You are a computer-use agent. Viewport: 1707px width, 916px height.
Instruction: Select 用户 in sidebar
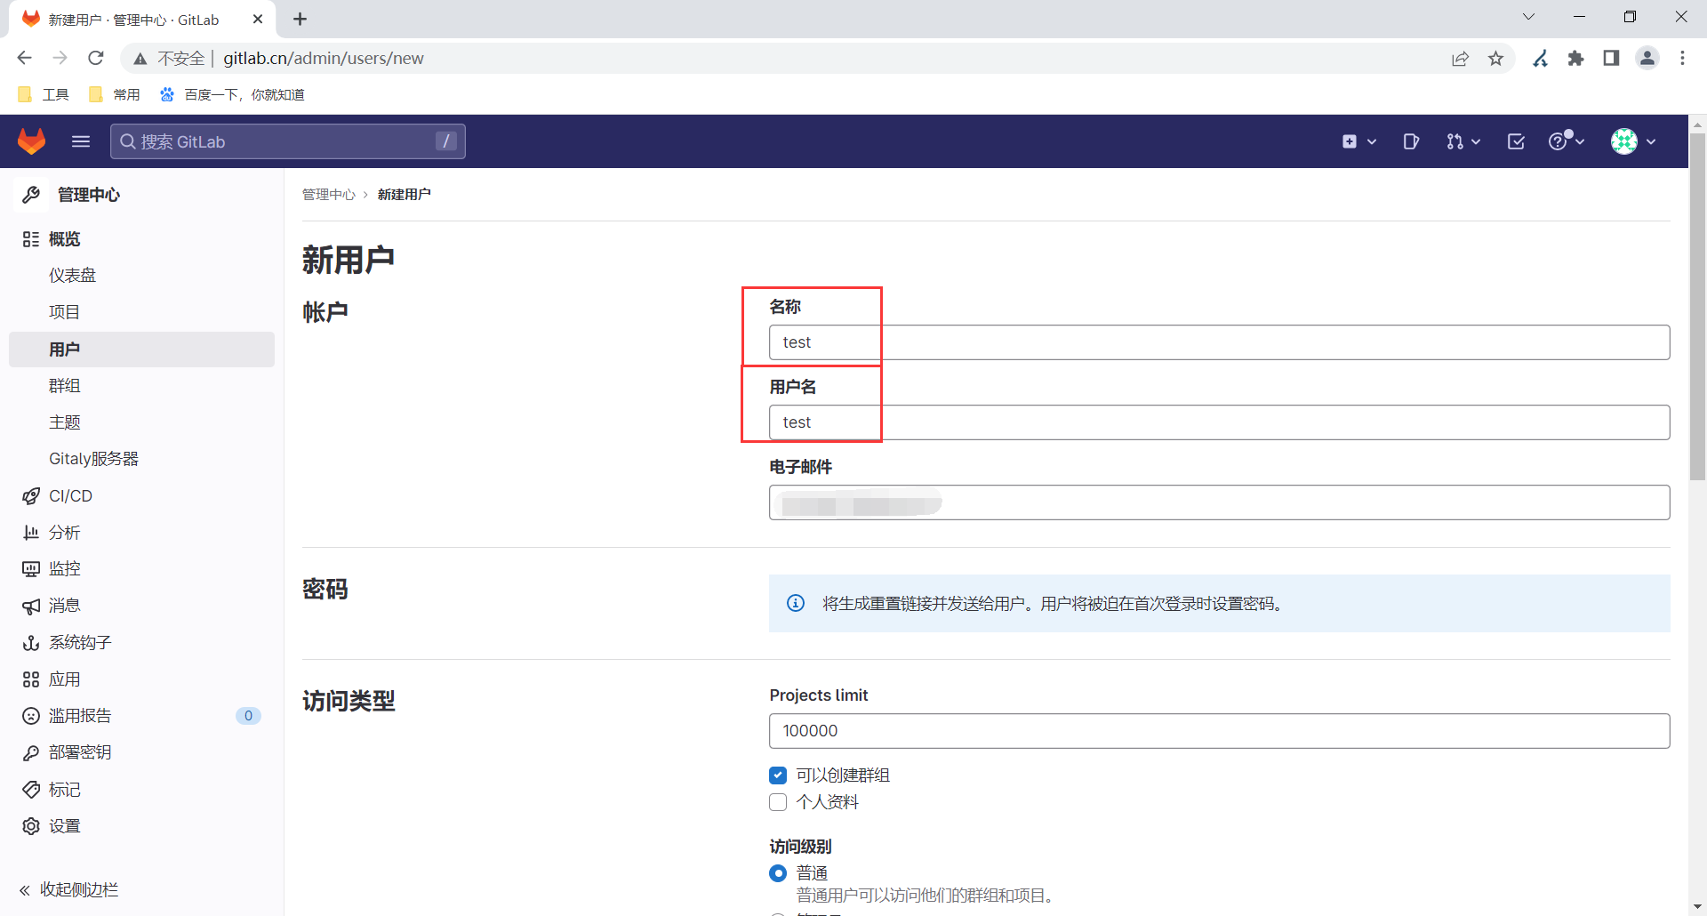(x=141, y=350)
